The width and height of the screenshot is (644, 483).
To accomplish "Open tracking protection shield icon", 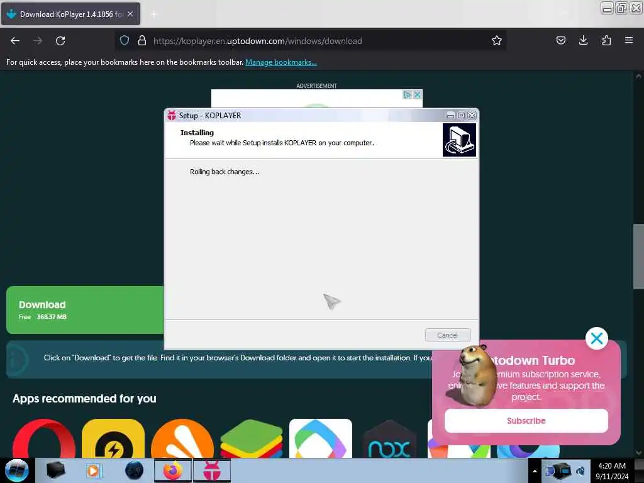I will point(125,40).
